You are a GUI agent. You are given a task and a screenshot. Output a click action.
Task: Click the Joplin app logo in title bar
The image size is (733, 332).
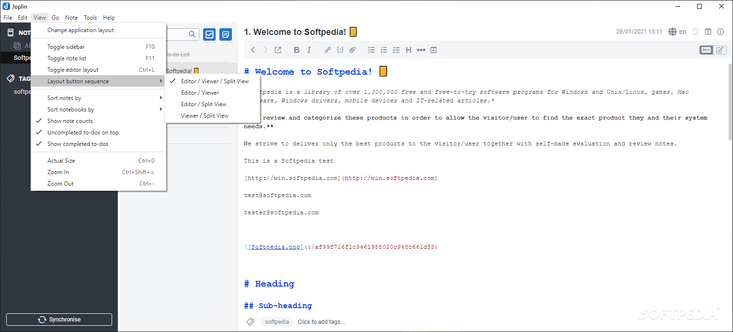[x=6, y=6]
